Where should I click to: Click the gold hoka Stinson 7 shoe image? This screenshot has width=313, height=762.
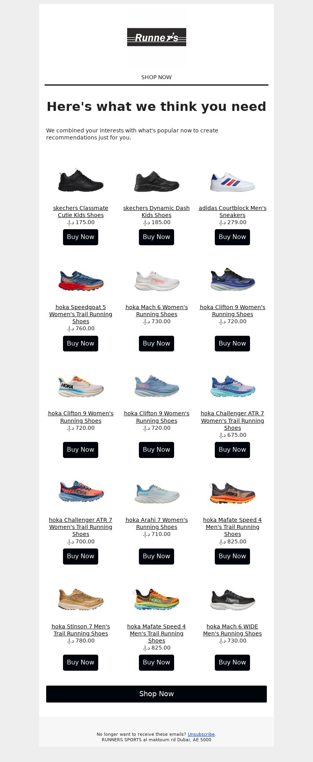81,599
